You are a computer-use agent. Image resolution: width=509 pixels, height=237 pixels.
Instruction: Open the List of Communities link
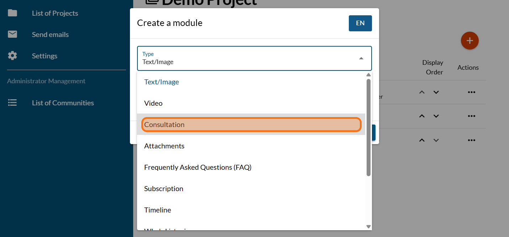(x=63, y=103)
